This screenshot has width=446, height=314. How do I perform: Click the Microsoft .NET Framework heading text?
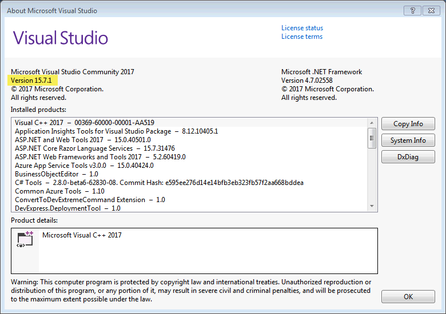(322, 72)
